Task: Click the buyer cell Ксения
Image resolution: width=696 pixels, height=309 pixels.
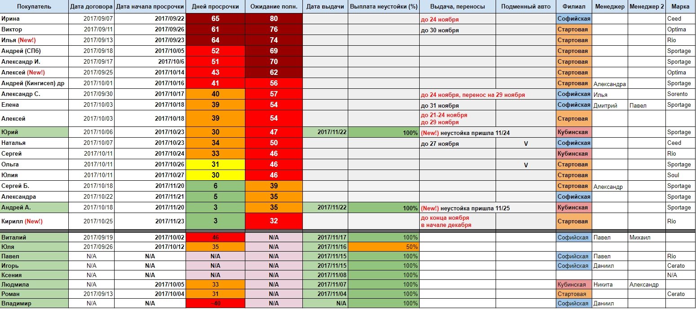Action: click(x=34, y=275)
